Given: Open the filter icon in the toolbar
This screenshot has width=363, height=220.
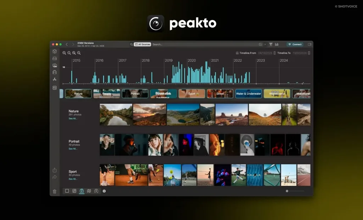Looking at the screenshot, I should point(271,44).
